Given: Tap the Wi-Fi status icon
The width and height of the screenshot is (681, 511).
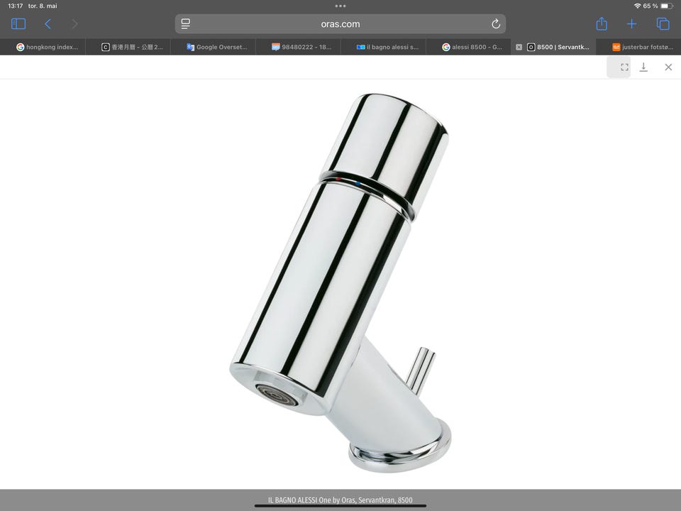Looking at the screenshot, I should coord(637,6).
